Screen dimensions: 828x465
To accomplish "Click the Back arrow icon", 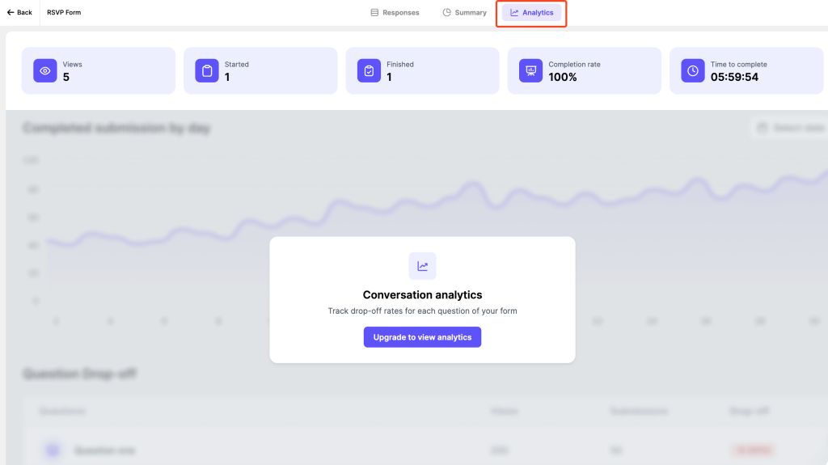I will coord(11,12).
